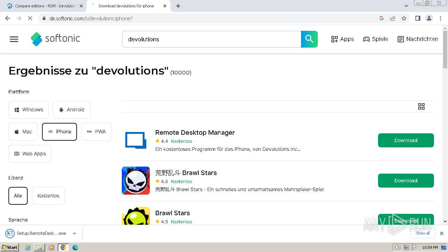Launch Microsoft Edge from taskbar

(75, 247)
